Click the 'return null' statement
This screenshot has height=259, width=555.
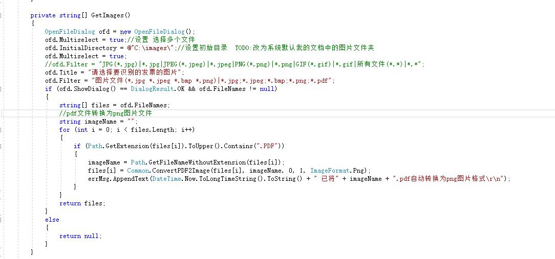click(x=80, y=236)
